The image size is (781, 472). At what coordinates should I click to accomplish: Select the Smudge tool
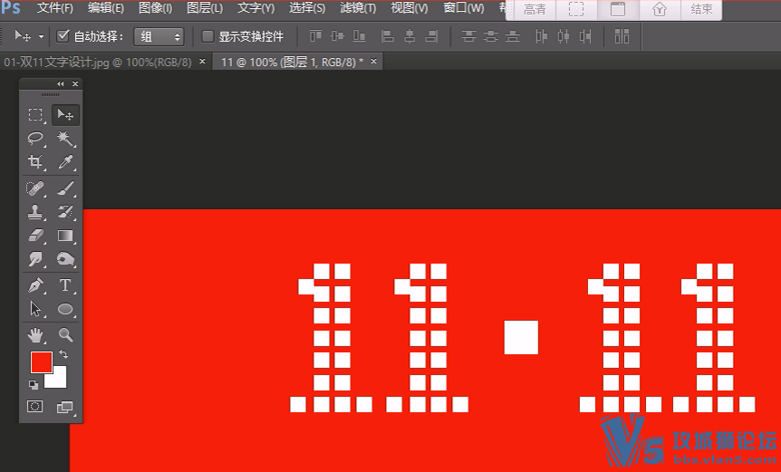coord(35,259)
